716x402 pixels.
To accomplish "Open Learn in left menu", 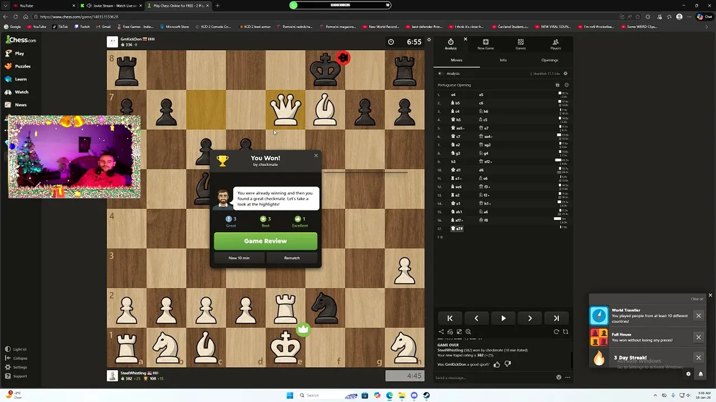I will tap(16, 79).
